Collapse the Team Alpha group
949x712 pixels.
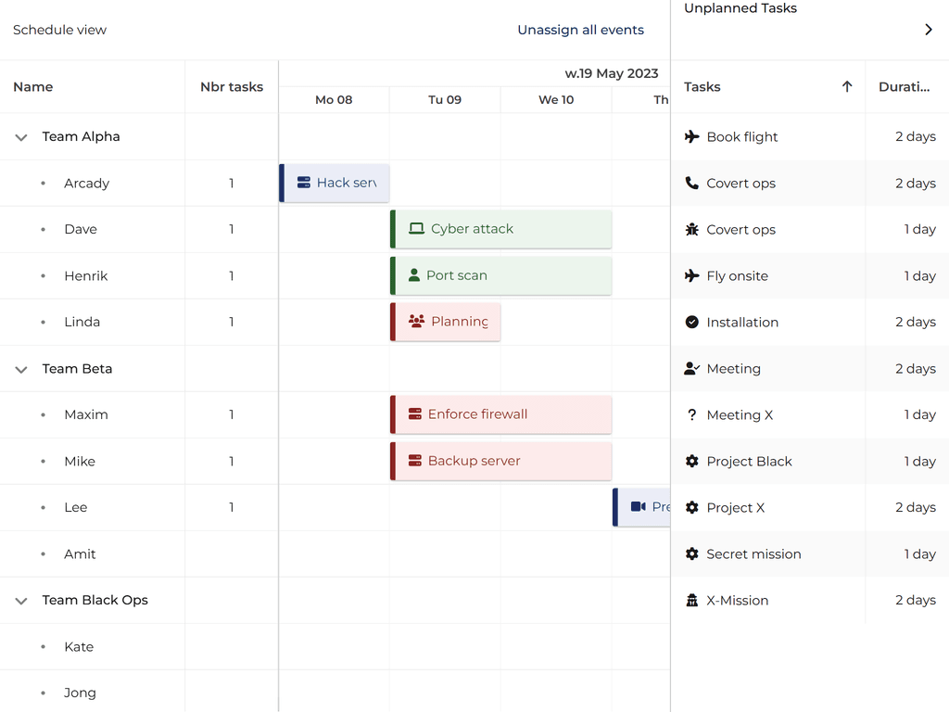tap(21, 137)
